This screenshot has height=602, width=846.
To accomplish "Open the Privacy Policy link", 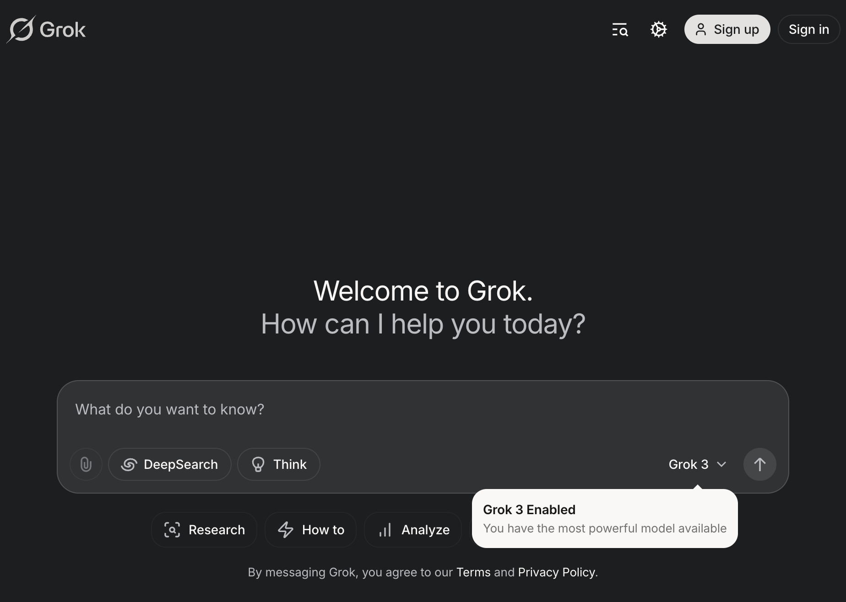I will click(x=557, y=572).
